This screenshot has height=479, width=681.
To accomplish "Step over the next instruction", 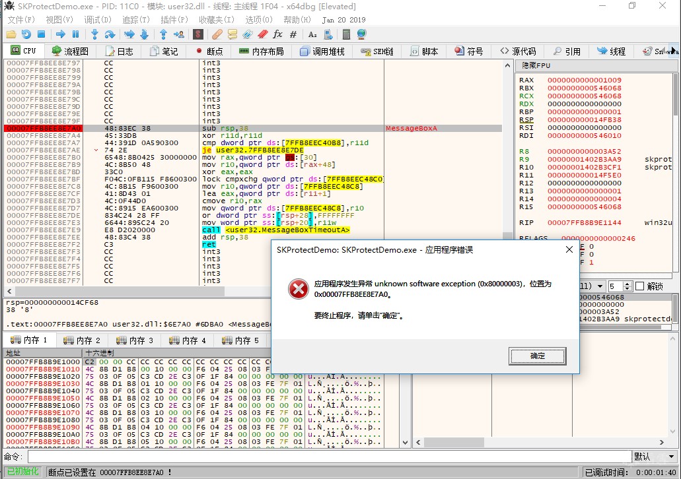I will (x=110, y=34).
